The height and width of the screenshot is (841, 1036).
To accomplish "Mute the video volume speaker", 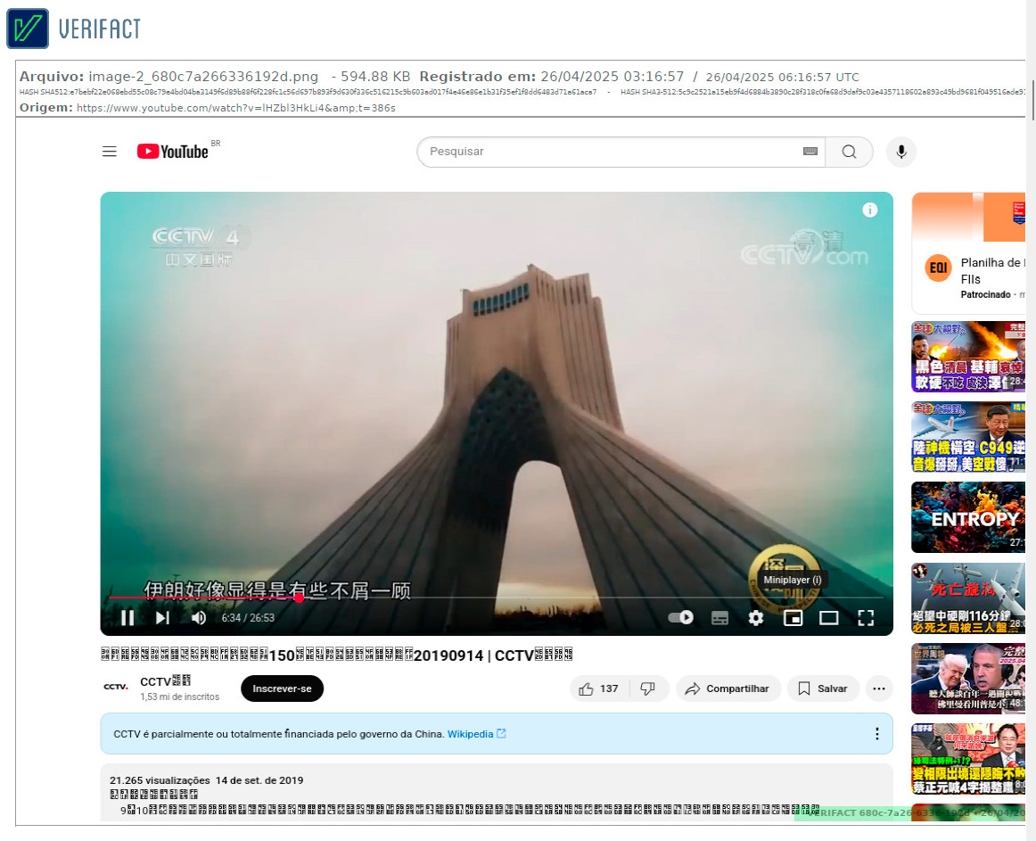I will pos(198,617).
